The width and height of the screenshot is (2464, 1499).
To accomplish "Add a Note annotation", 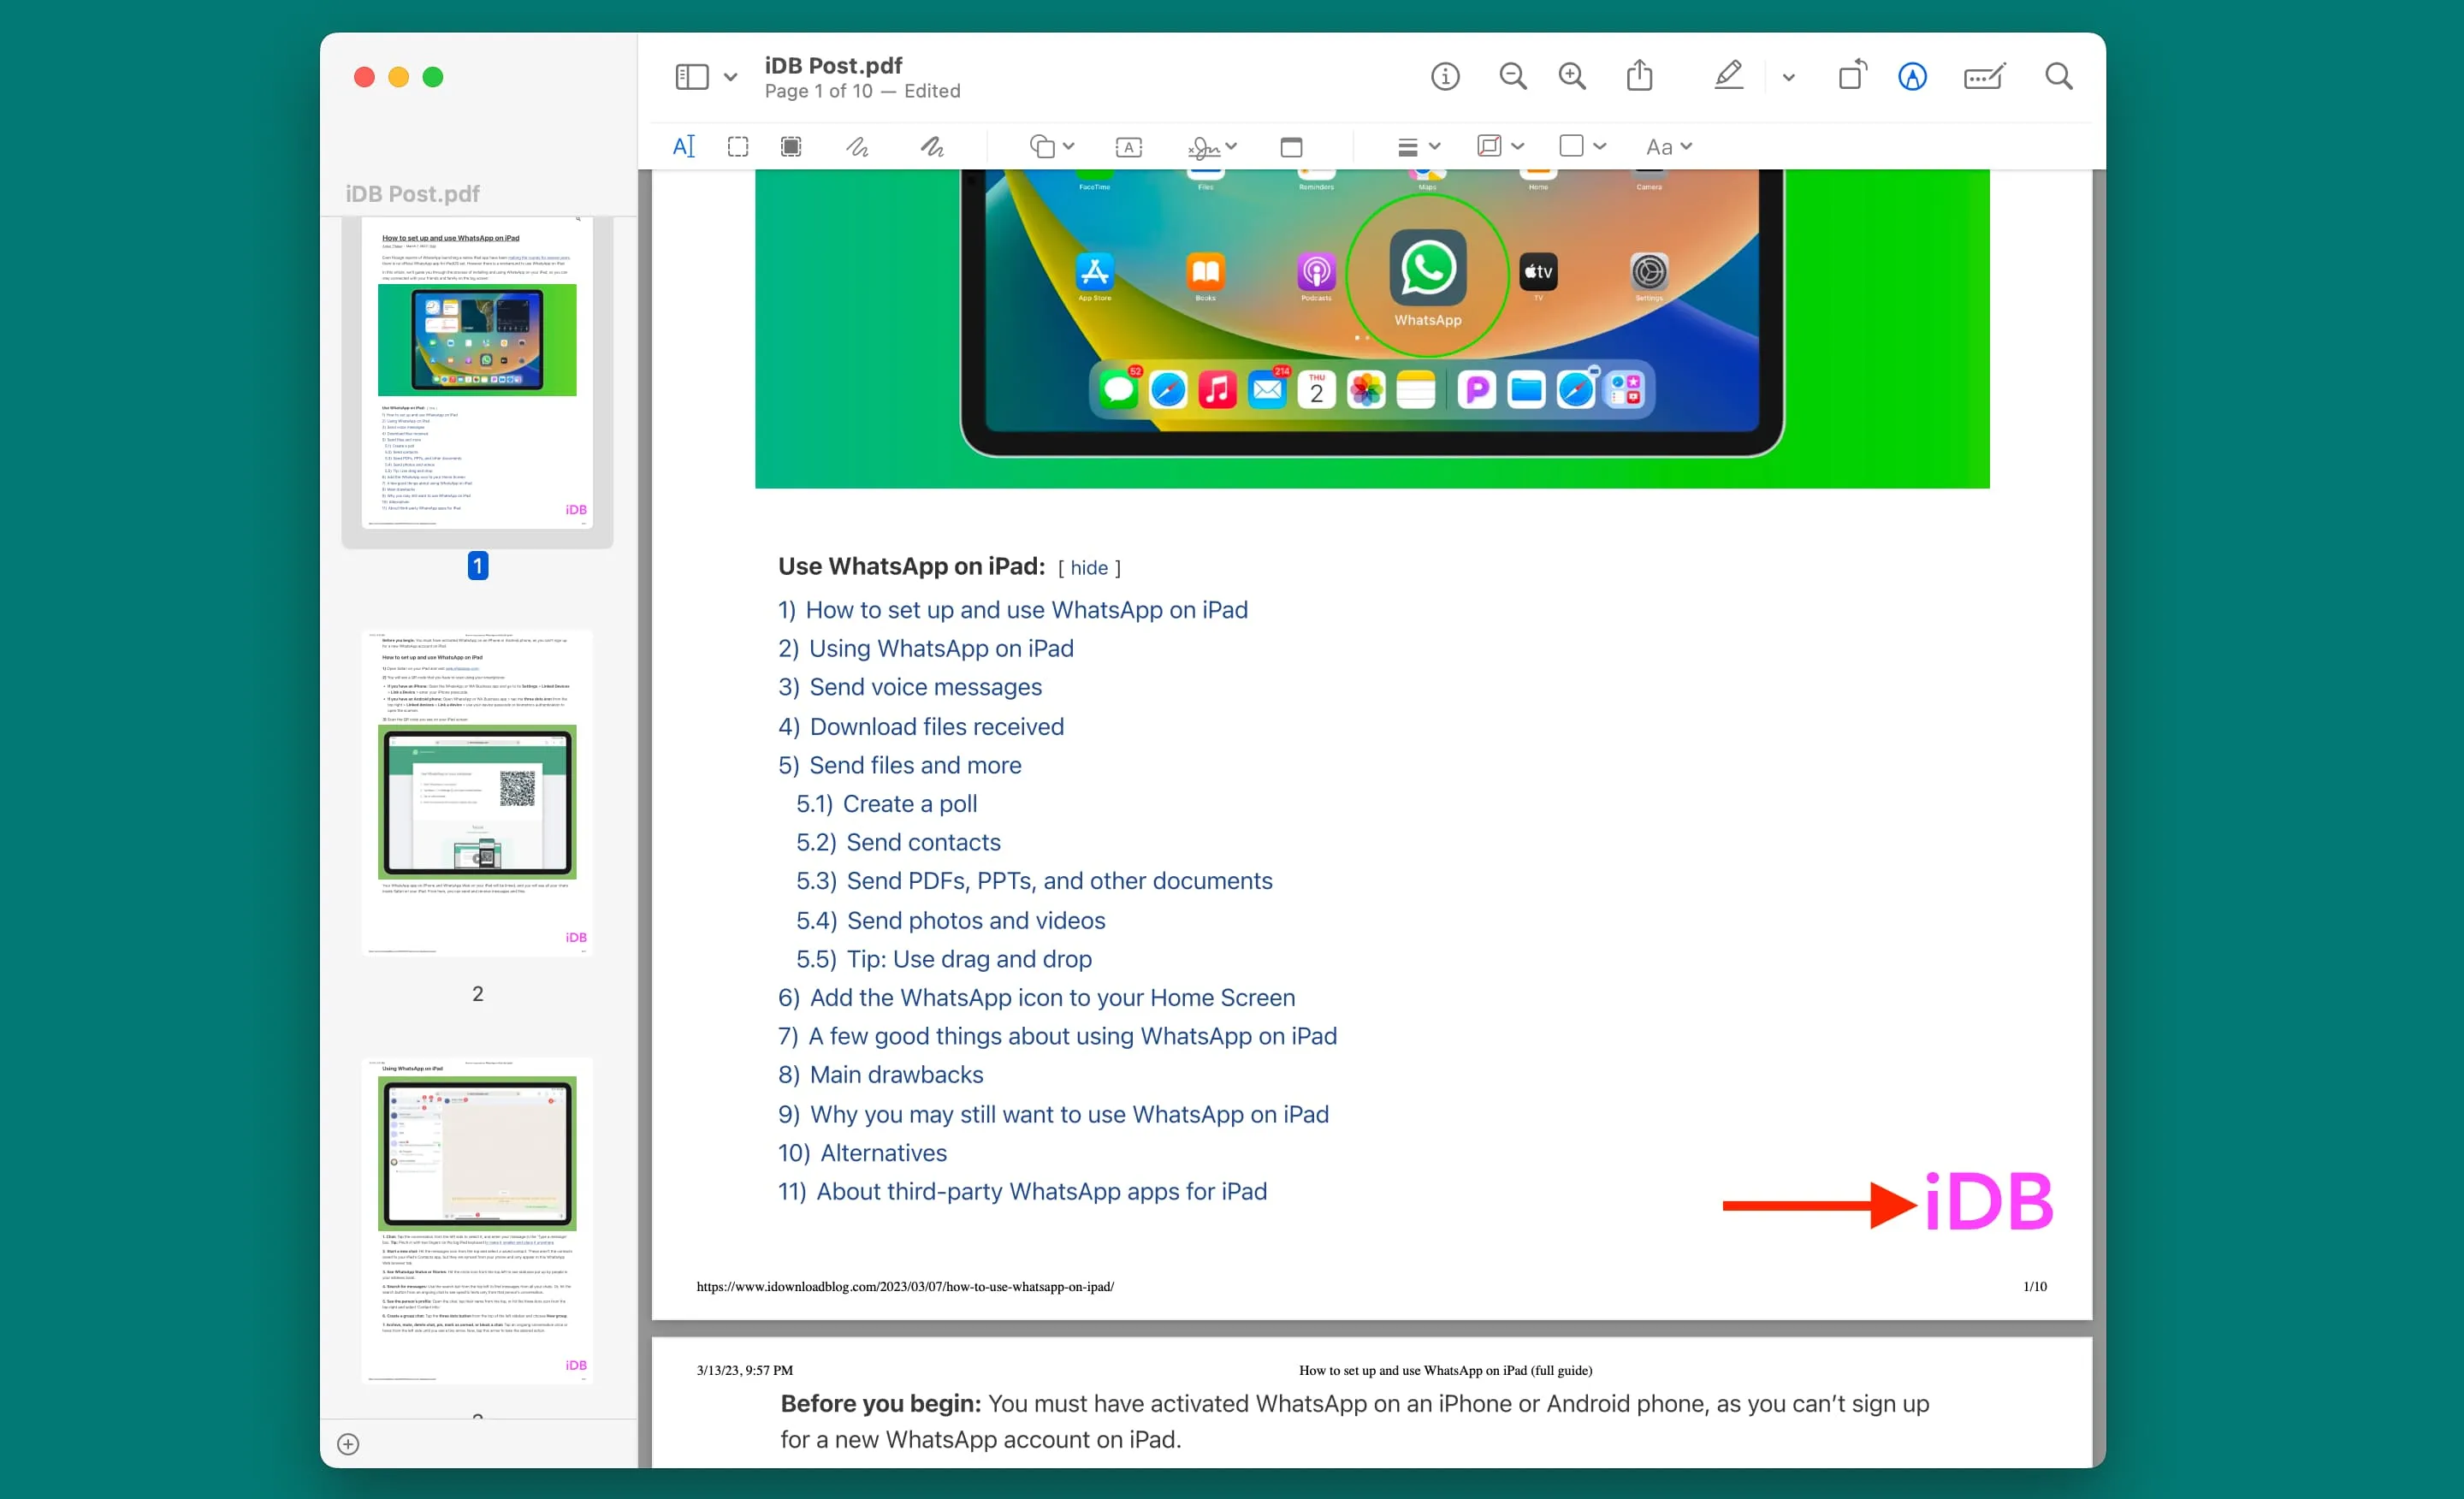I will point(1291,147).
